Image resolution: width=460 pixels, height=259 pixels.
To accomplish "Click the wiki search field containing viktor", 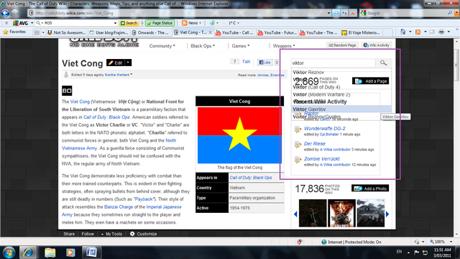I will [x=333, y=63].
